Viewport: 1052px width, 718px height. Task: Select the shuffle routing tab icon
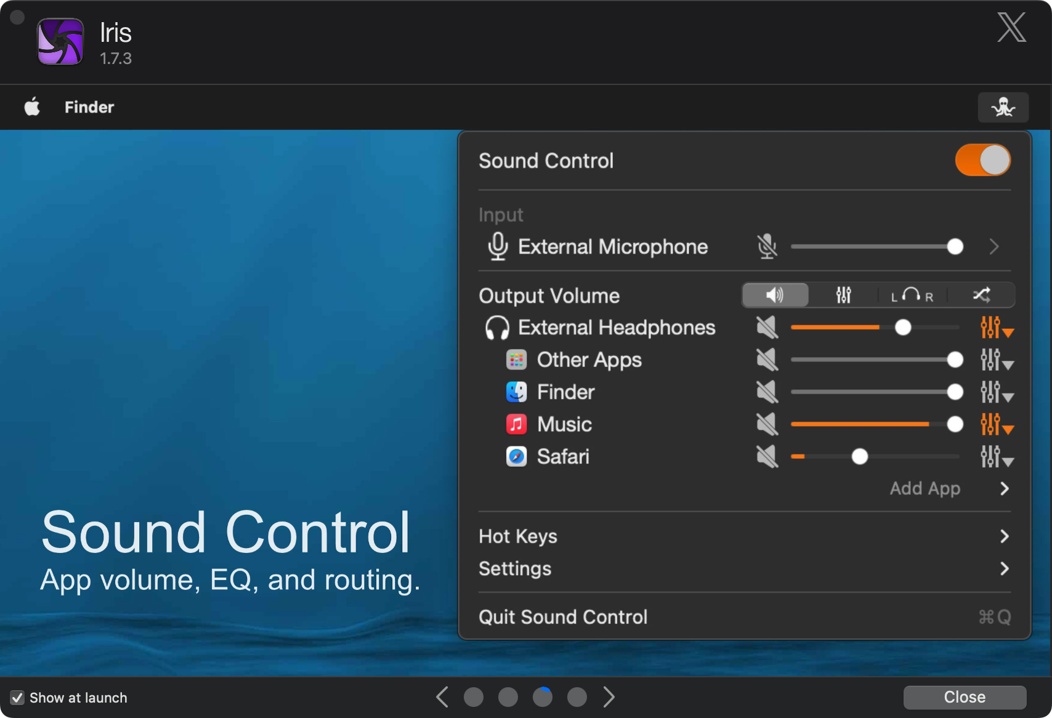point(981,296)
